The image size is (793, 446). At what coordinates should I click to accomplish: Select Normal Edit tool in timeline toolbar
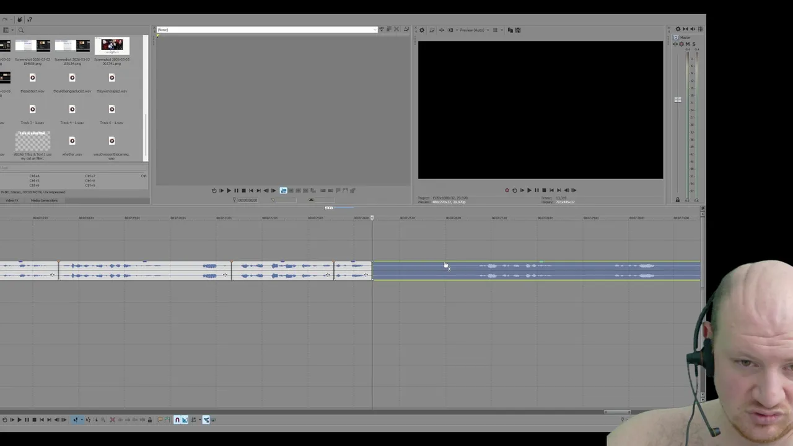[75, 419]
